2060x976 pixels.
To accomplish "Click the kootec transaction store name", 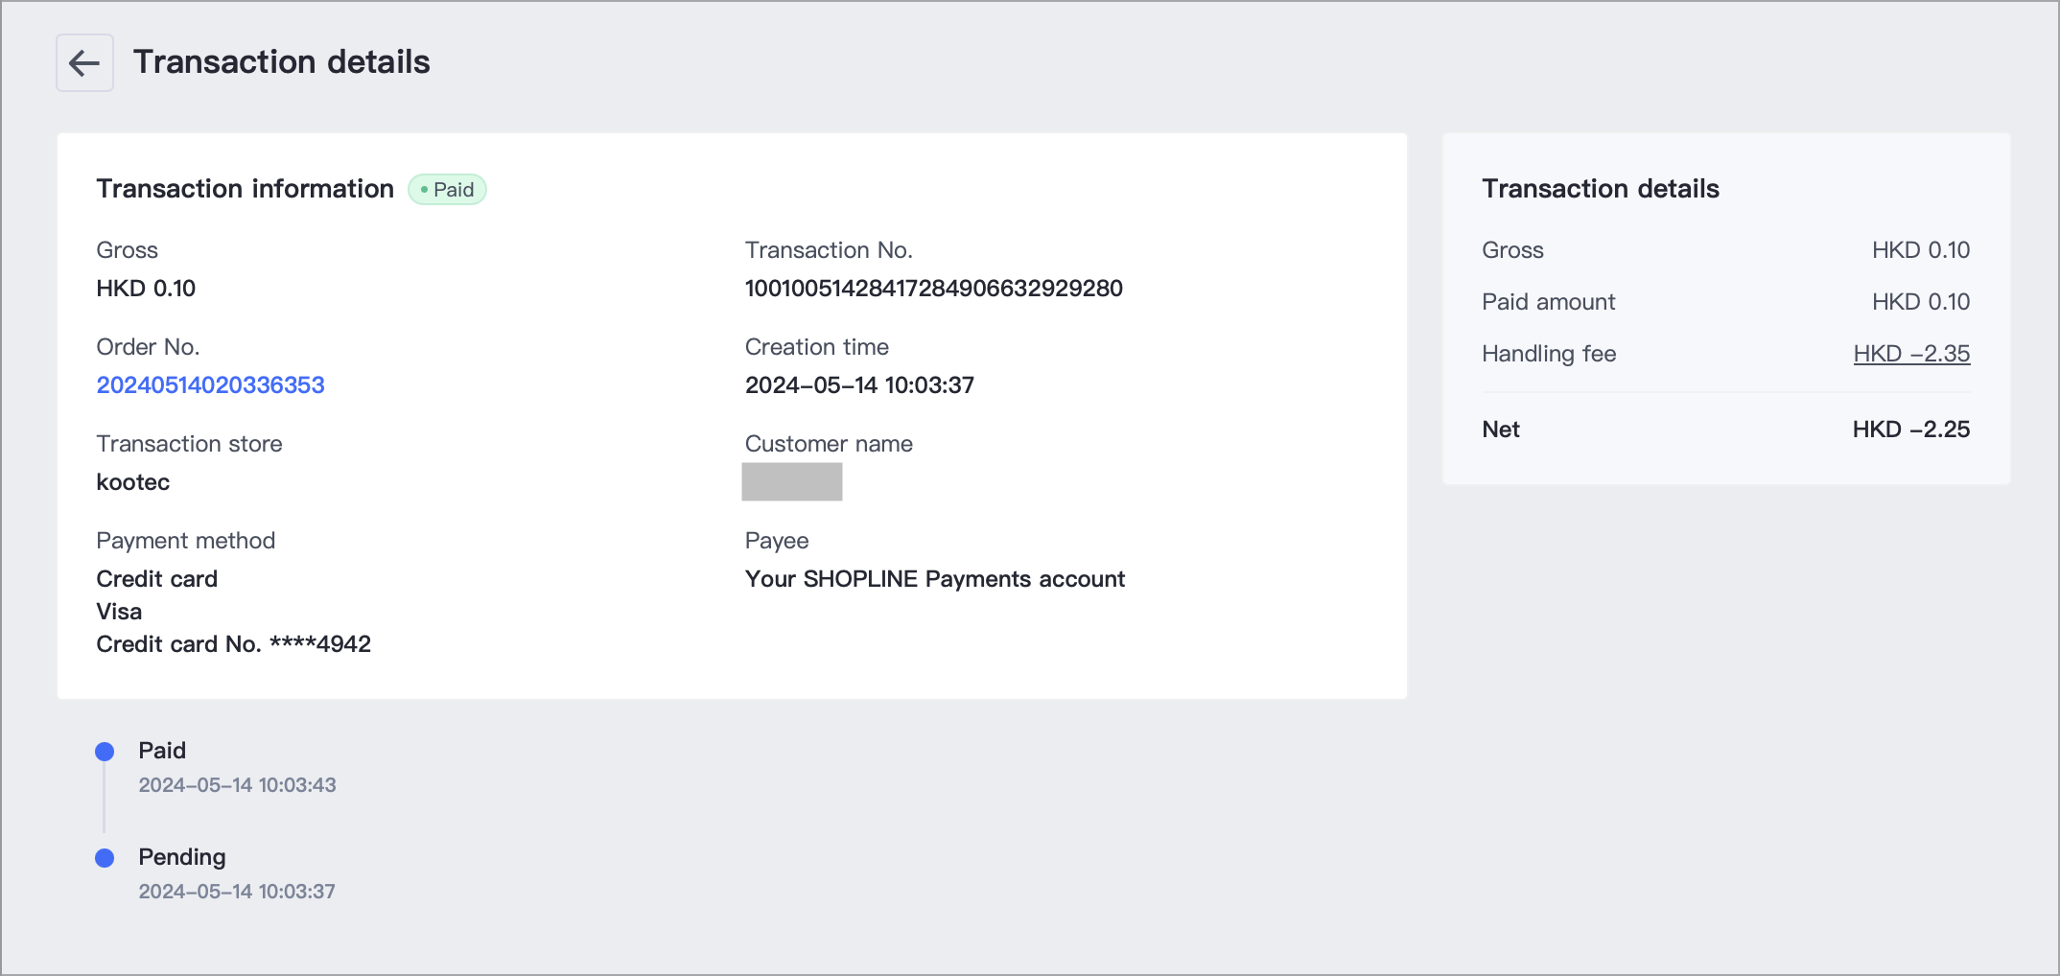I will [x=133, y=482].
